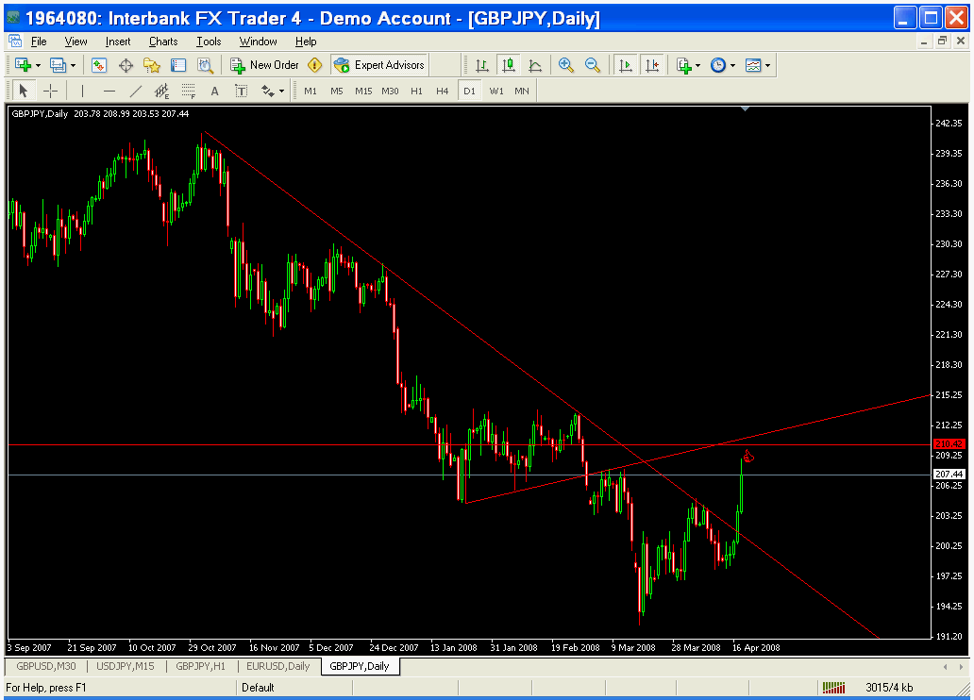
Task: Click the yellow diamond alert icon
Action: (315, 65)
